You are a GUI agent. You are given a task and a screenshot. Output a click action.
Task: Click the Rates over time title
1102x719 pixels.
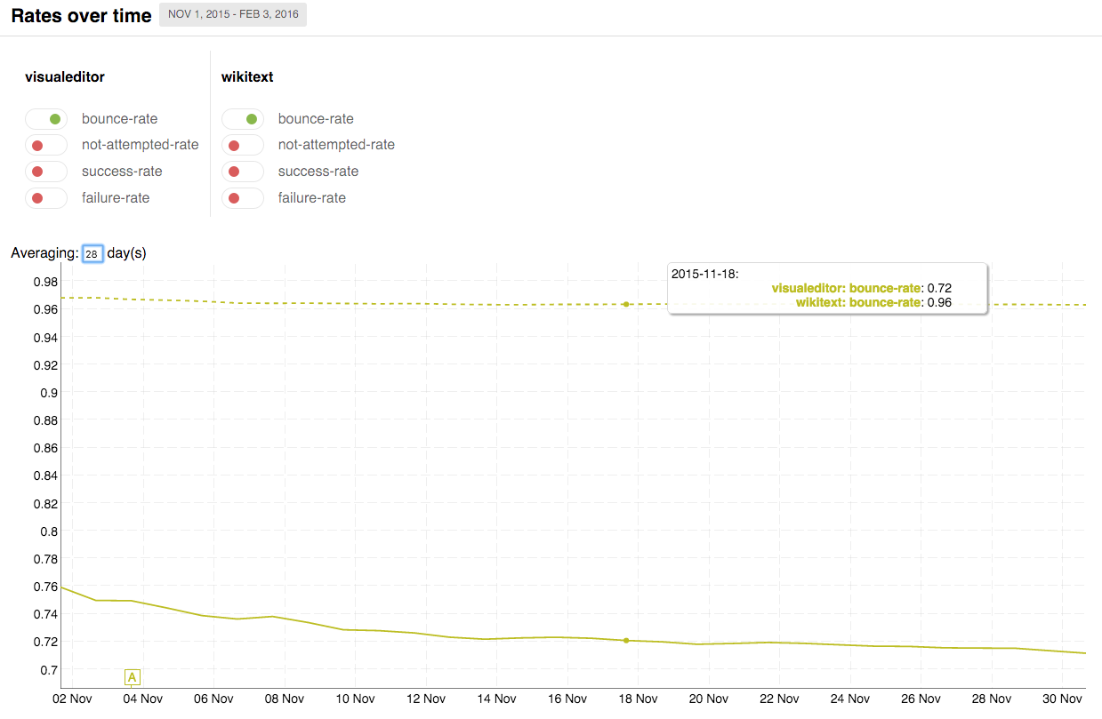82,16
